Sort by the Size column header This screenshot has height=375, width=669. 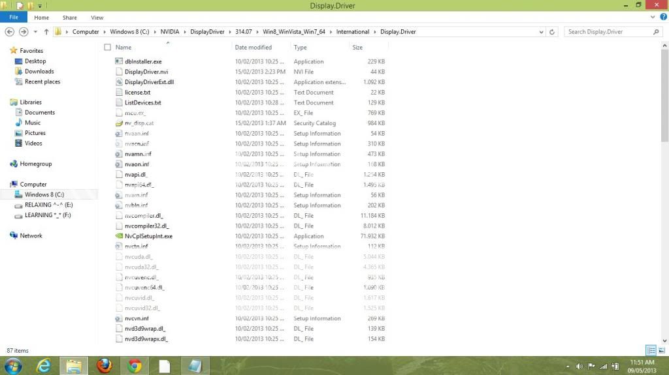357,48
